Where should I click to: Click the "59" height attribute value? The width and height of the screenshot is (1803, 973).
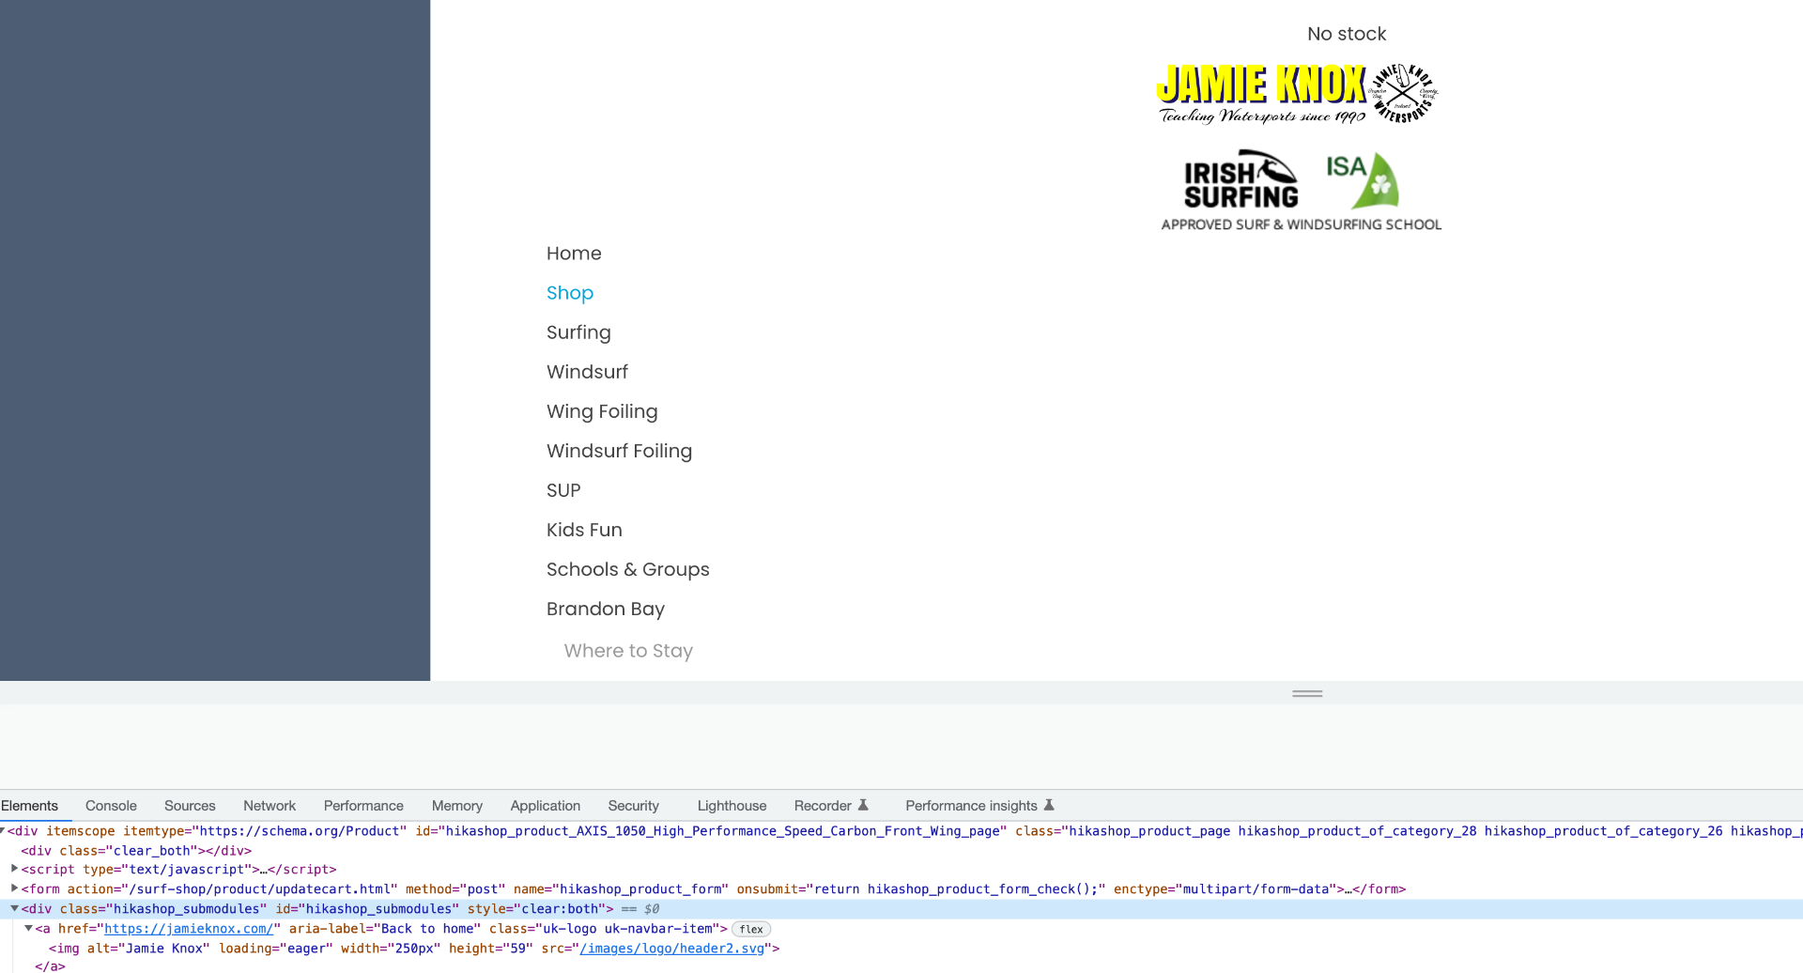(x=517, y=949)
